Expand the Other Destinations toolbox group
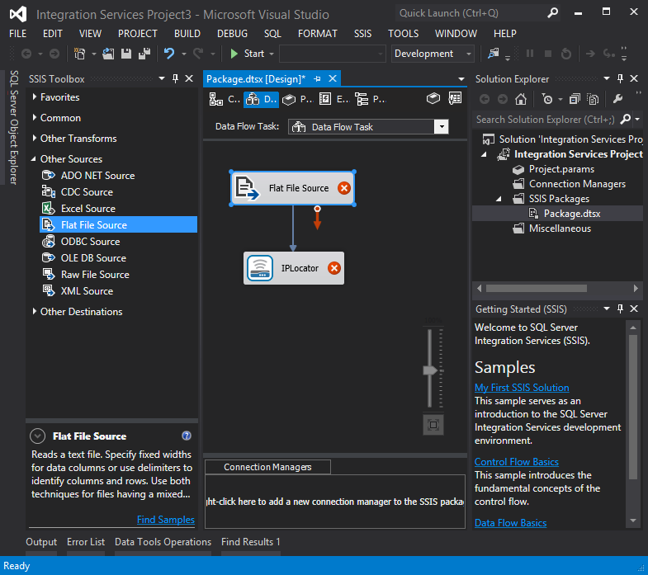Screen dimensions: 648x575 (35, 312)
